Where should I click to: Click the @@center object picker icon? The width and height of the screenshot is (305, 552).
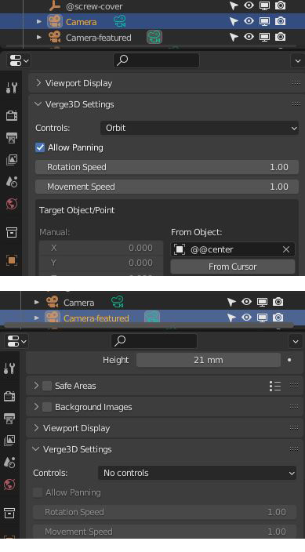(180, 249)
